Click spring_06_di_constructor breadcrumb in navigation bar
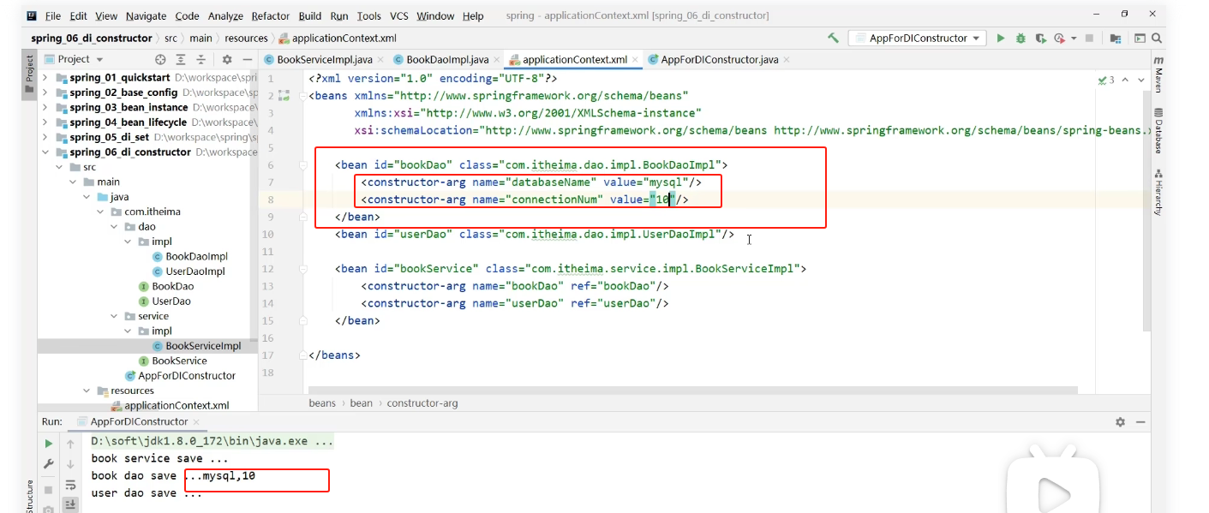Viewport: 1209px width, 513px height. click(x=92, y=38)
